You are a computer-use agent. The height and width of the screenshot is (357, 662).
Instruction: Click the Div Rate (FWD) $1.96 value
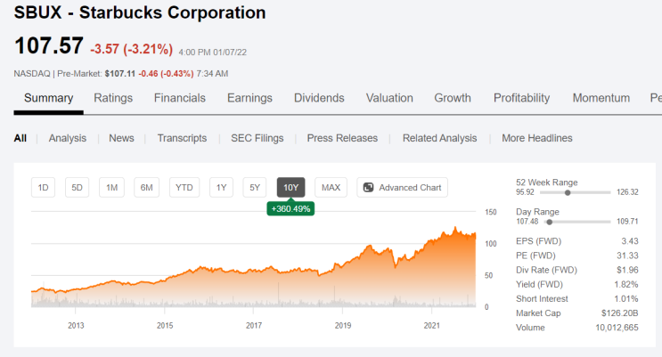(x=627, y=270)
